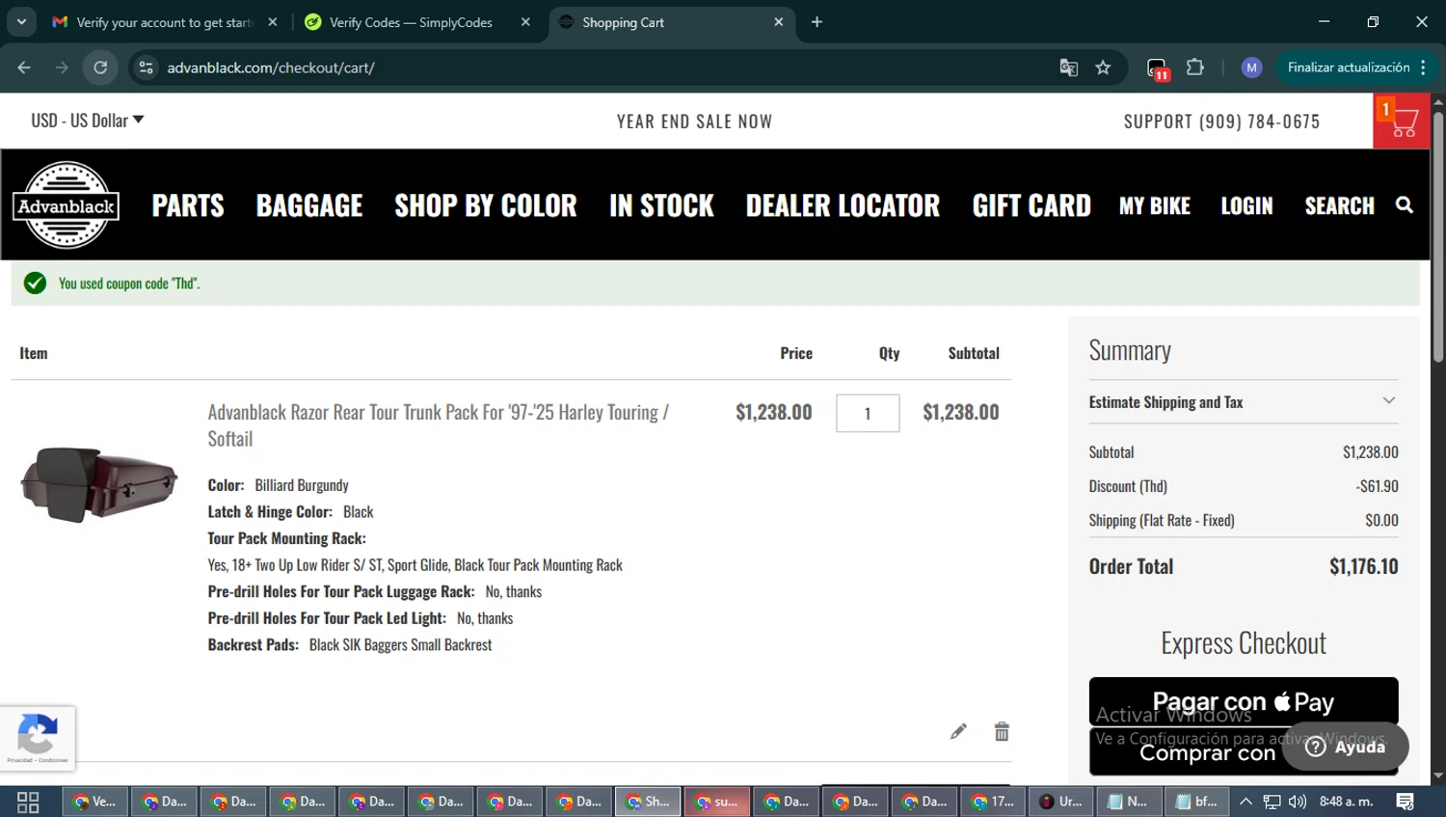Open the taskbar item labeled Ve...
The image size is (1446, 817).
[95, 802]
